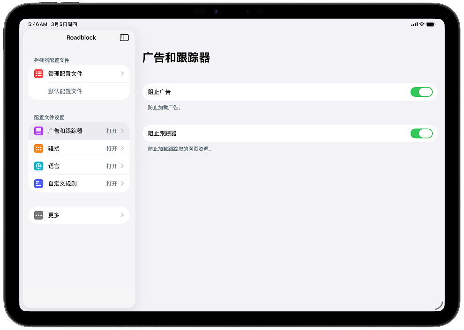This screenshot has width=464, height=330.
Task: Expand 管理配置文件 via its chevron
Action: [x=122, y=74]
